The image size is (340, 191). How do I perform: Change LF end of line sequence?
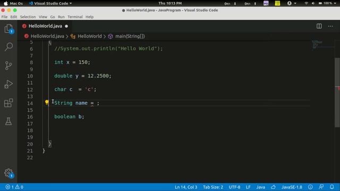pyautogui.click(x=248, y=187)
